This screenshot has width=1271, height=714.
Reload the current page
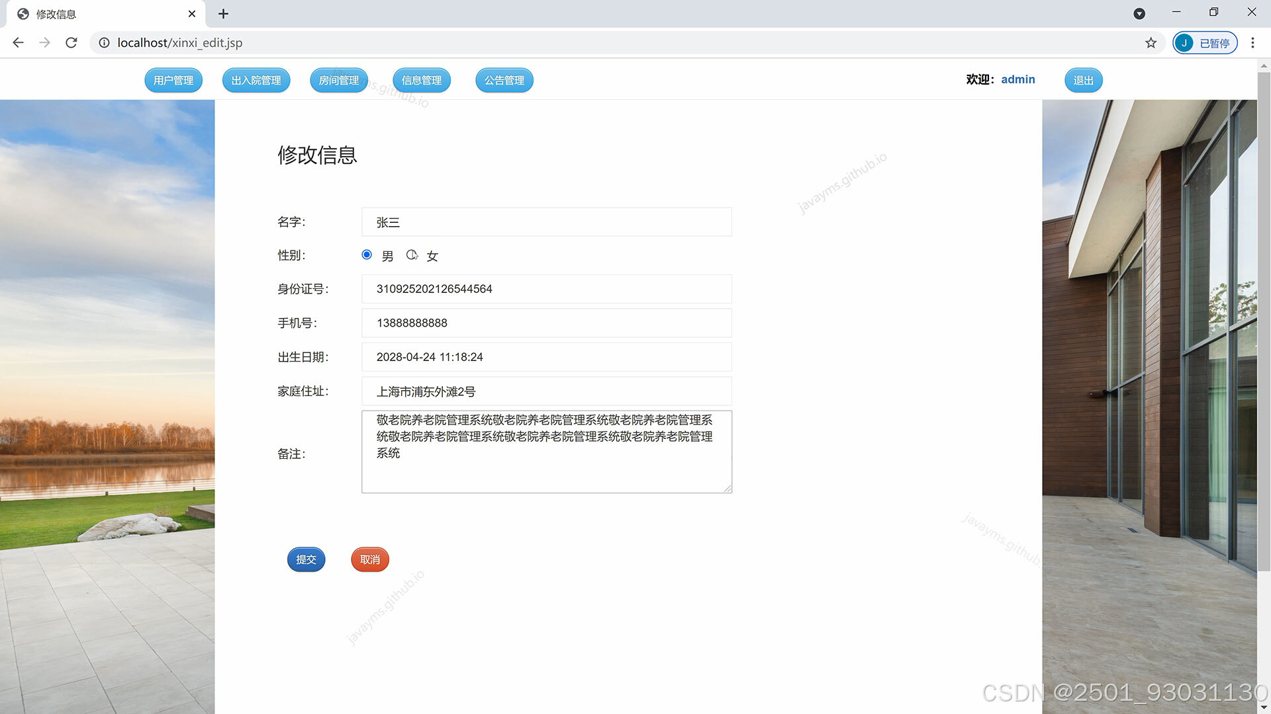[71, 42]
